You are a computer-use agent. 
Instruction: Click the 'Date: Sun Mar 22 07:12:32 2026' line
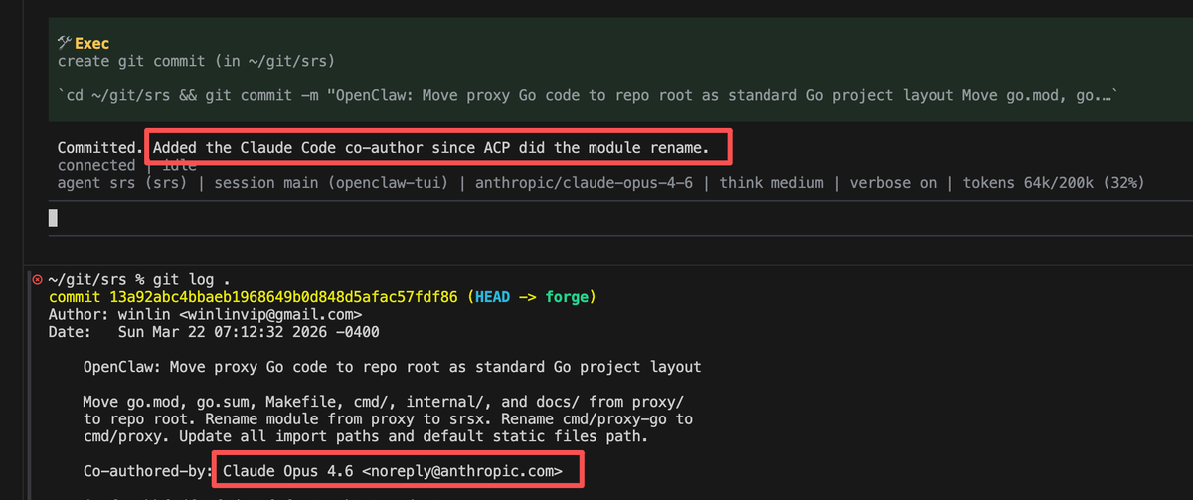[x=214, y=331]
